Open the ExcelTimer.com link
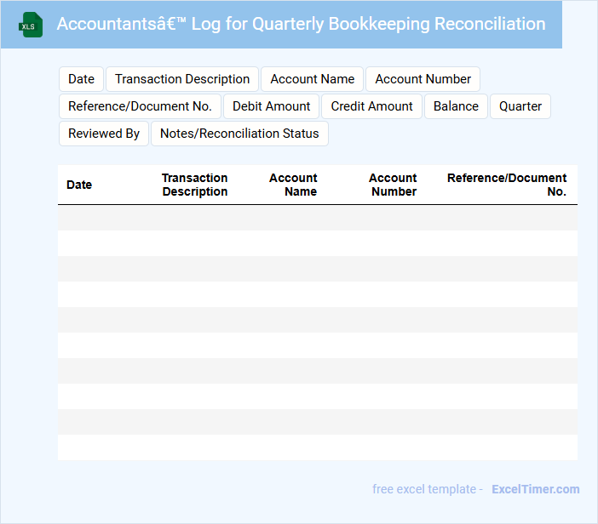 (535, 489)
